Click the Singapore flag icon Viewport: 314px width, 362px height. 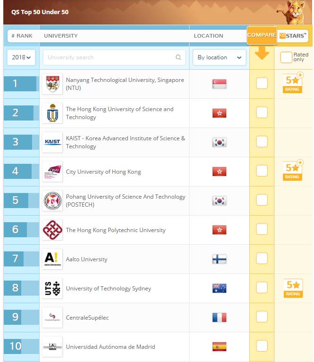219,84
